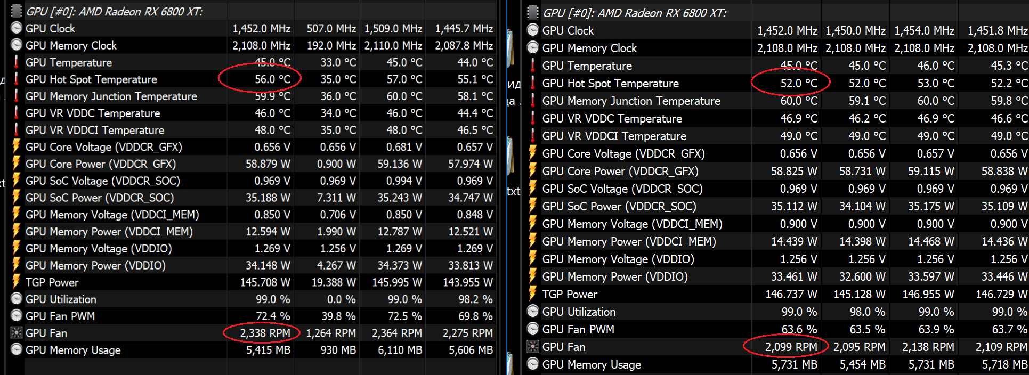
Task: Click lightning icon of GPU Memory Voltage (VDDIO), right panel
Action: click(533, 259)
